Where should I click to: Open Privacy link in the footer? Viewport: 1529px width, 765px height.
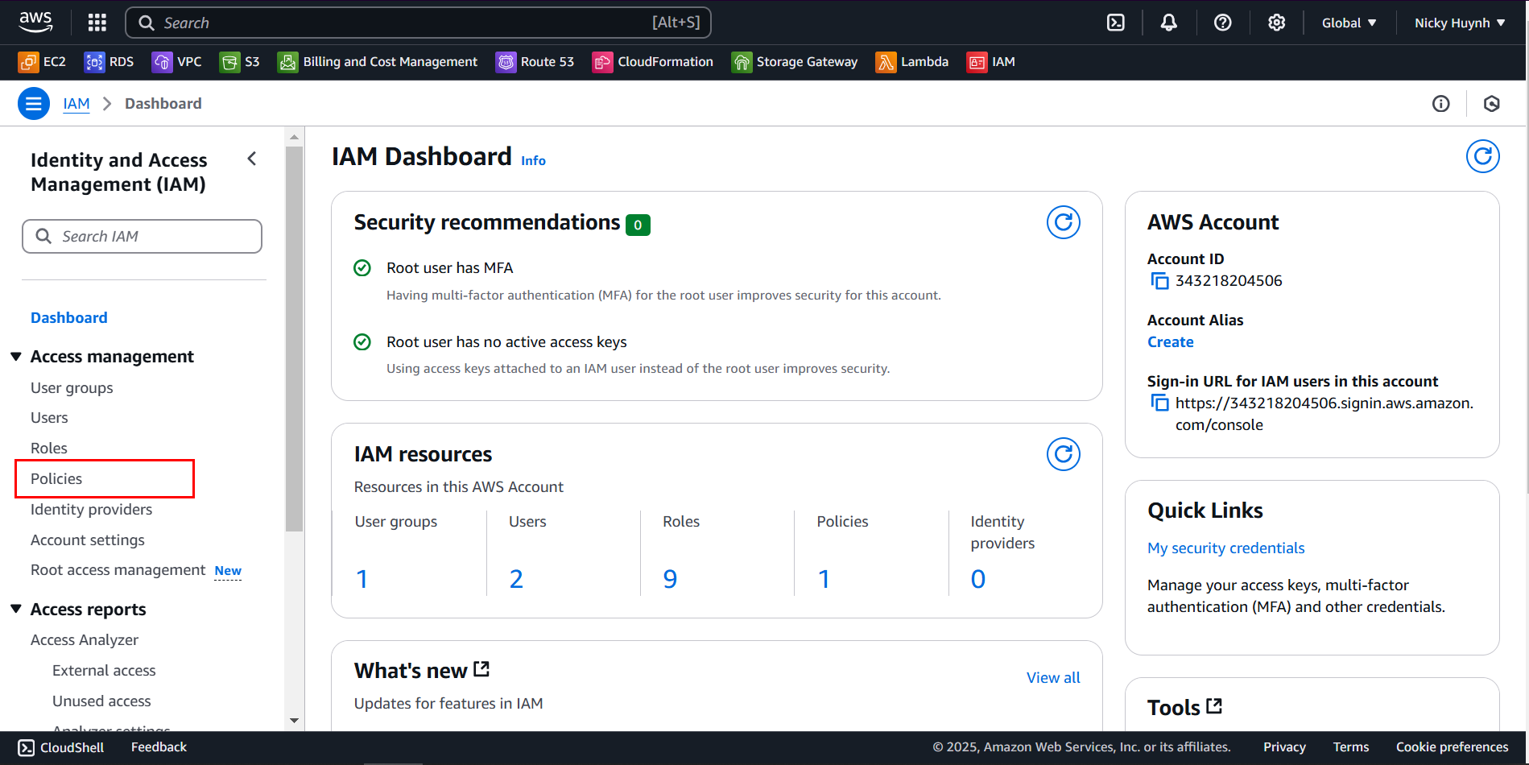pyautogui.click(x=1284, y=747)
